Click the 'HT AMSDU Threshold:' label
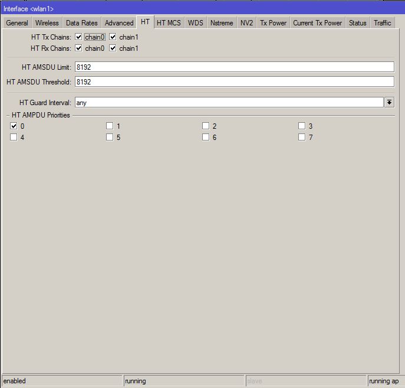The width and height of the screenshot is (405, 388). pyautogui.click(x=39, y=81)
